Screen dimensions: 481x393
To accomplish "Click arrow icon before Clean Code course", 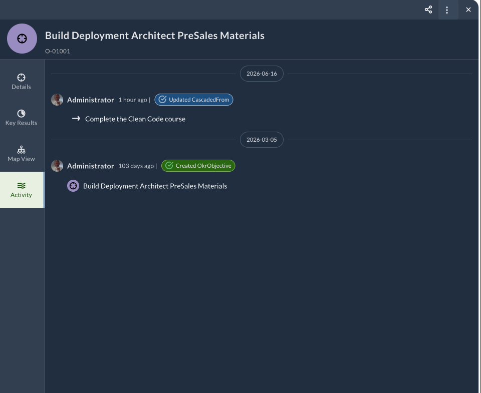I will click(76, 119).
